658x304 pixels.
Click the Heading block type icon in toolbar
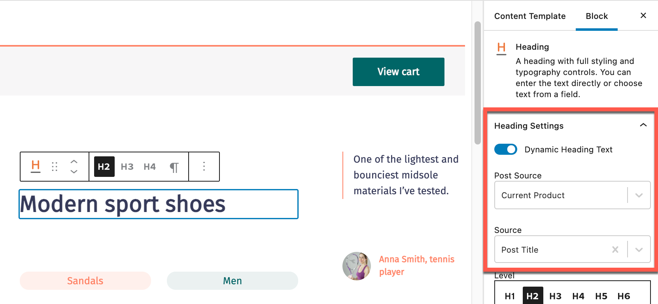36,167
